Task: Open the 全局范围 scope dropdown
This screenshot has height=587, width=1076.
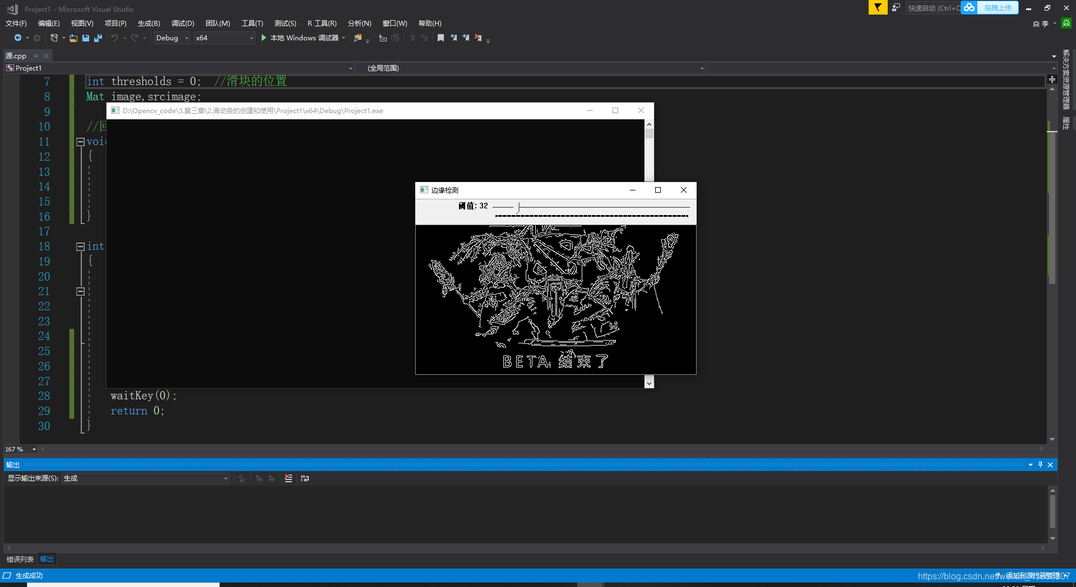Action: (531, 68)
